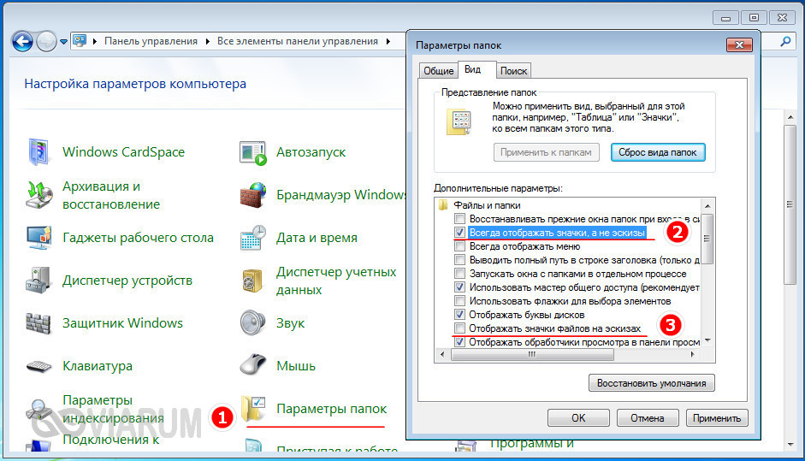Click the Звук speaker icon
Viewport: 805px width, 461px height.
pyautogui.click(x=253, y=323)
